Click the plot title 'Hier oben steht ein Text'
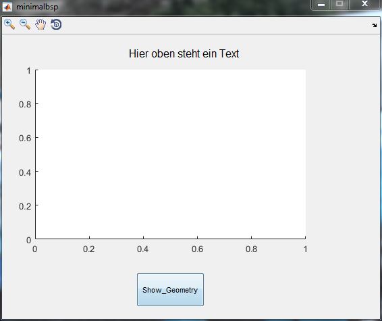 tap(184, 53)
